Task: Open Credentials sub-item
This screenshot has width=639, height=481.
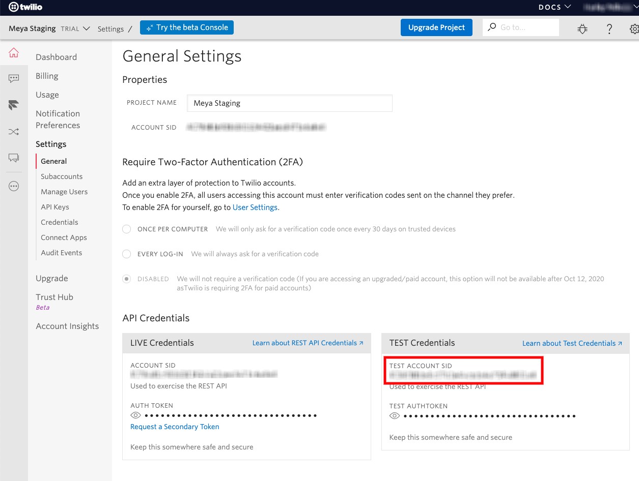Action: (x=59, y=222)
